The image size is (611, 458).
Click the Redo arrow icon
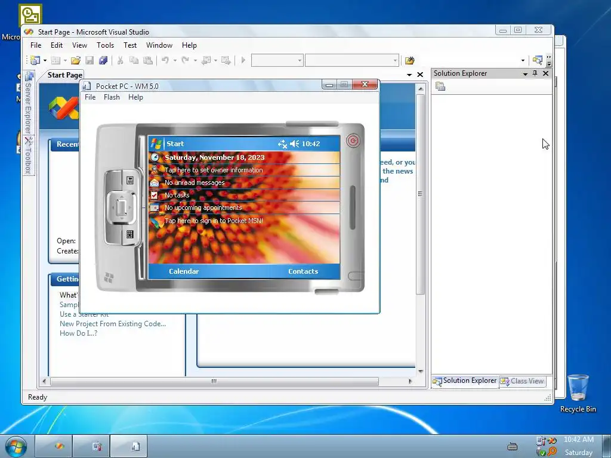pos(186,60)
